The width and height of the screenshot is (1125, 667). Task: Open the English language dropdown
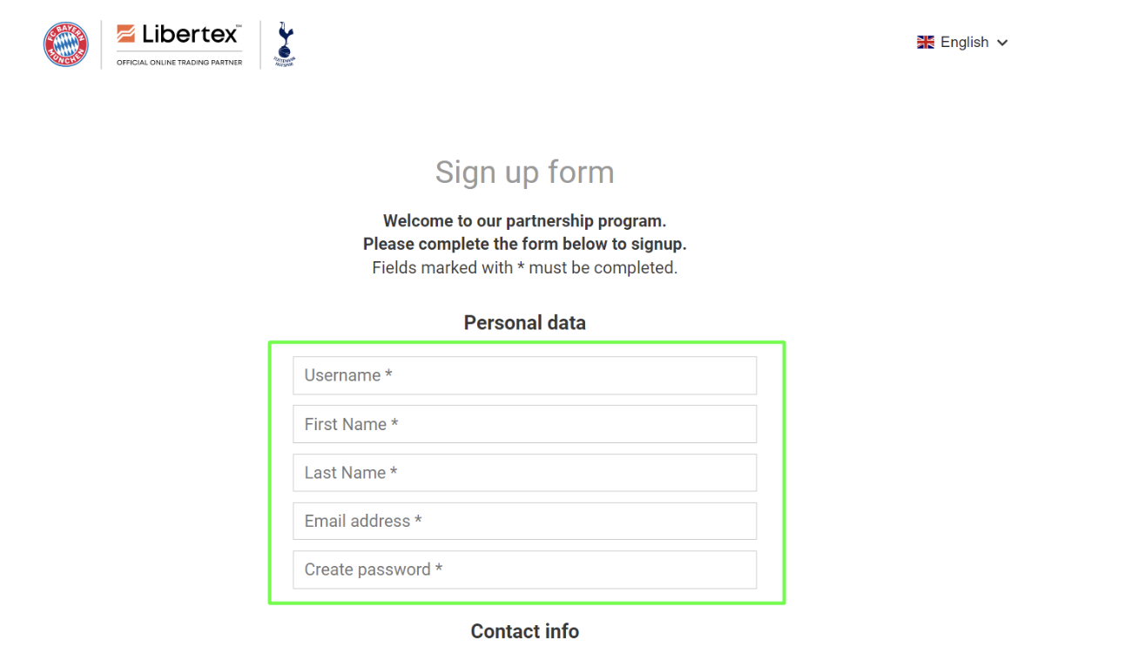pyautogui.click(x=964, y=43)
